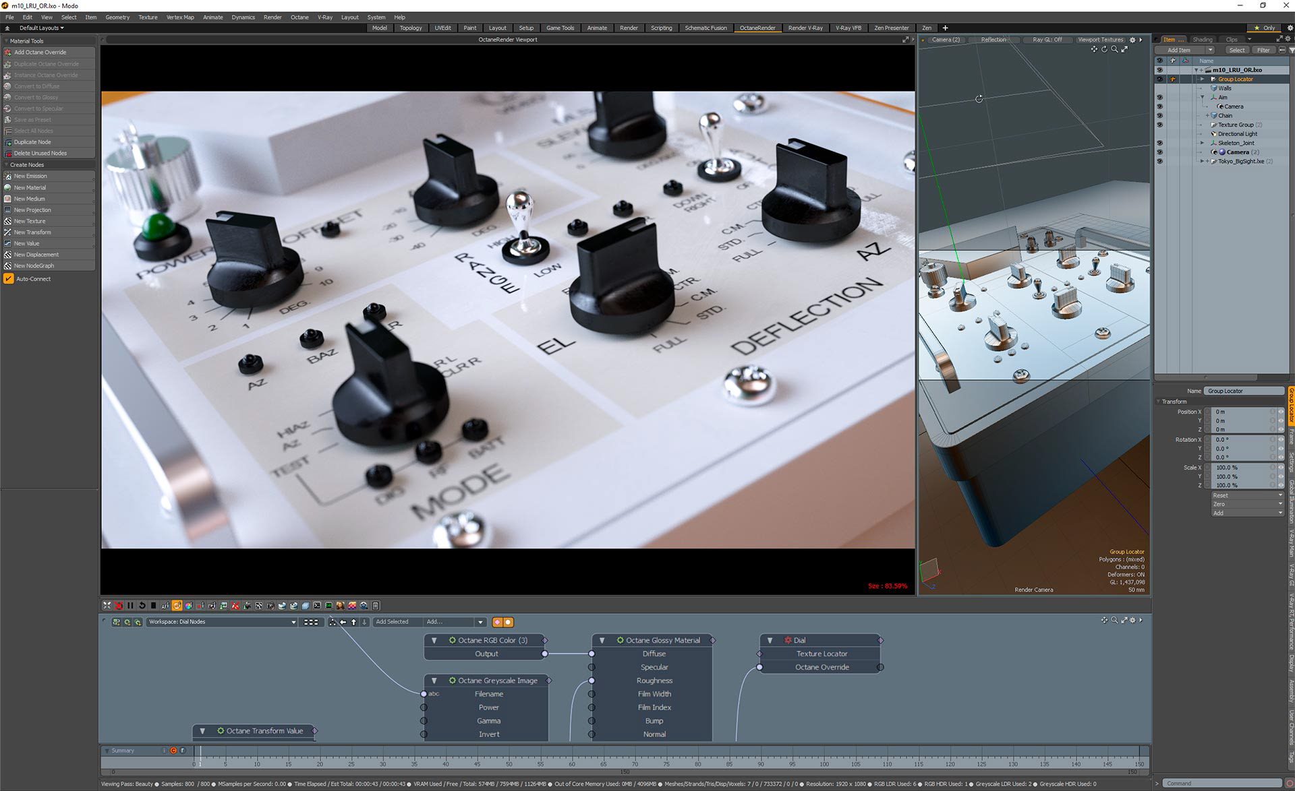Viewport: 1295px width, 791px height.
Task: Click the black stop render square
Action: (x=153, y=605)
